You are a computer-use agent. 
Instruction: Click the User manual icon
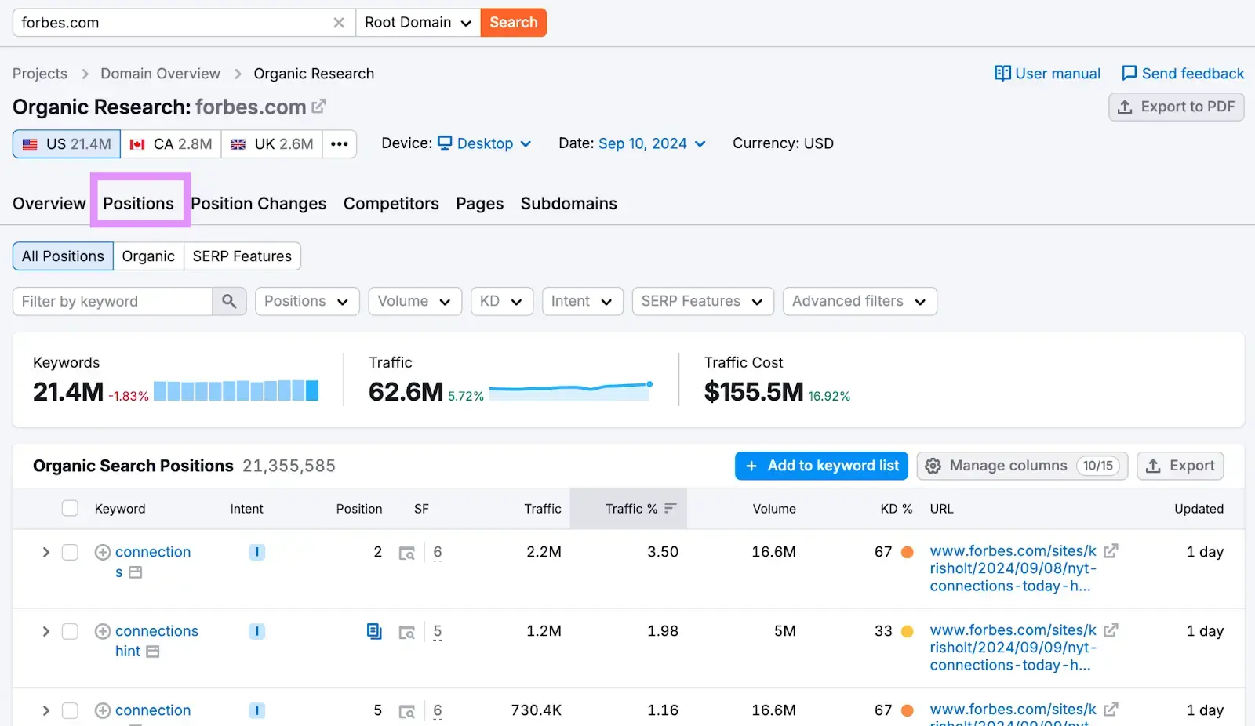tap(1004, 73)
